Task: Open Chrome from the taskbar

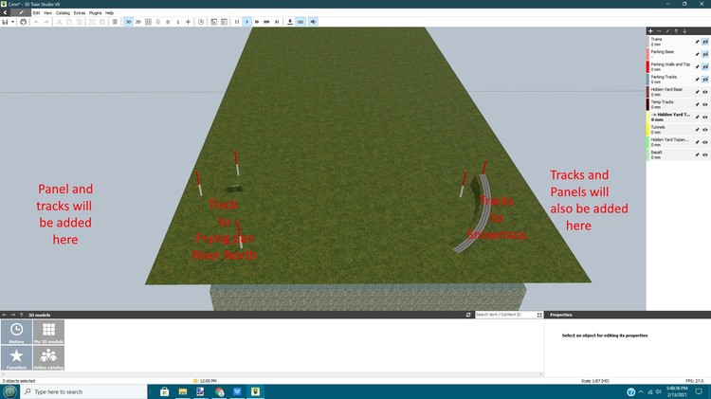Action: (x=220, y=391)
